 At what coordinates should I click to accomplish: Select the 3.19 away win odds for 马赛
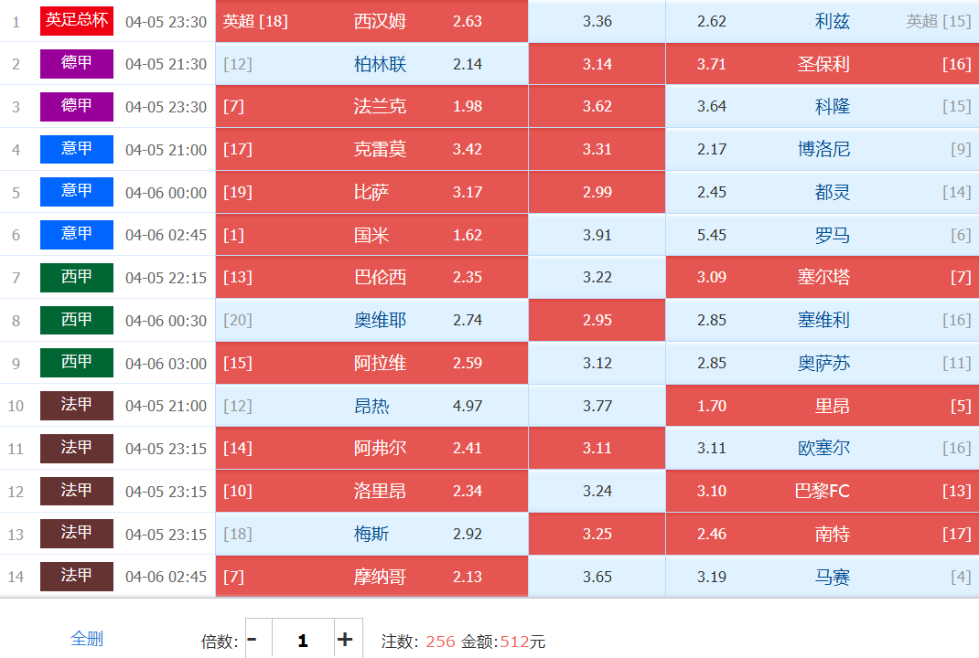click(x=711, y=577)
